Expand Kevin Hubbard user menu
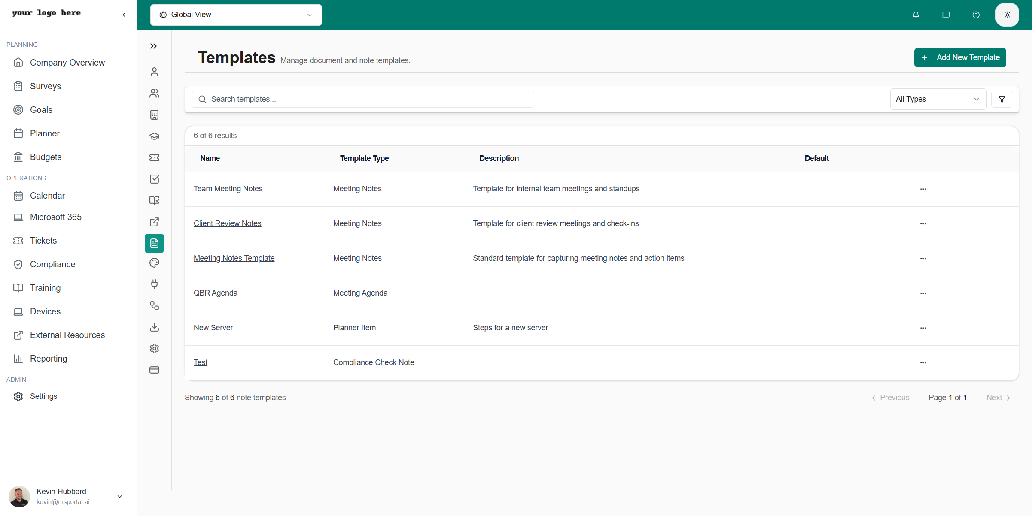Image resolution: width=1032 pixels, height=516 pixels. pyautogui.click(x=120, y=496)
